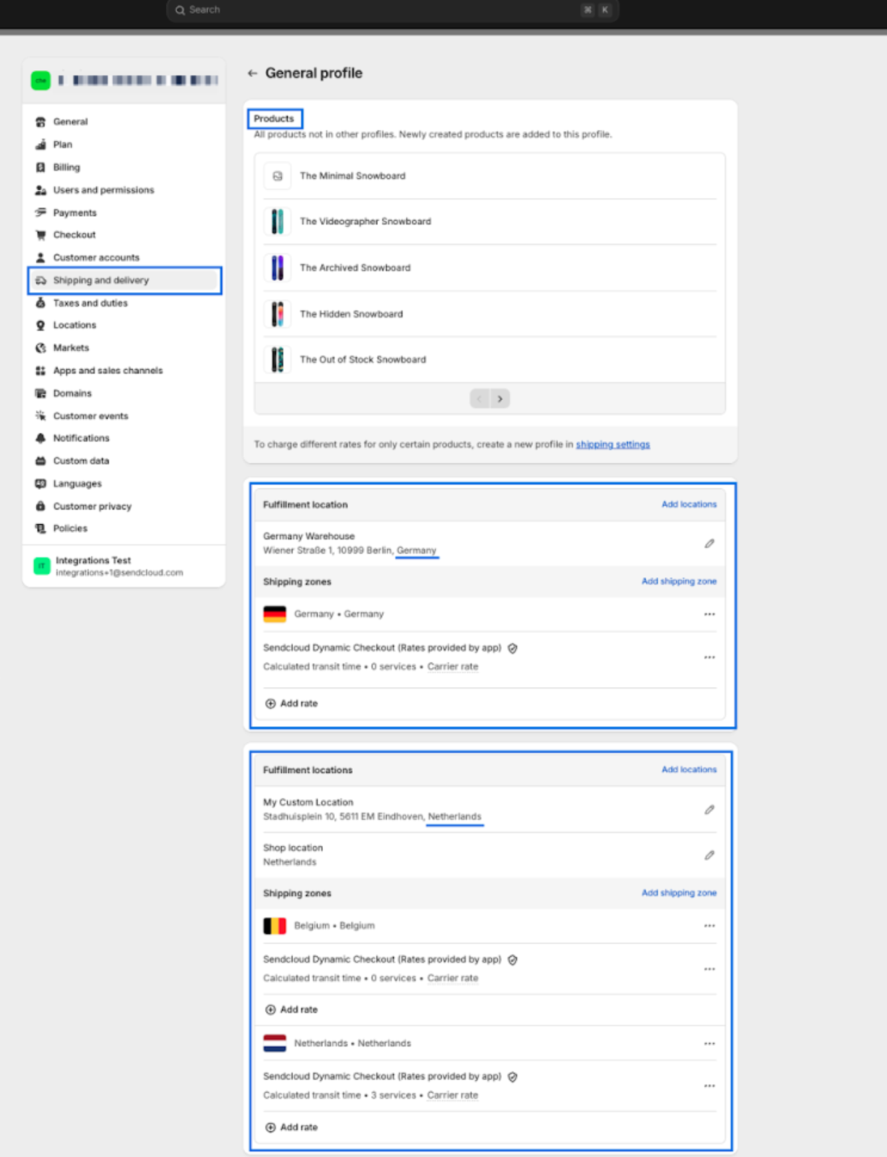Open options for Belgium's Sendcloud rate
The height and width of the screenshot is (1157, 887).
pos(709,969)
